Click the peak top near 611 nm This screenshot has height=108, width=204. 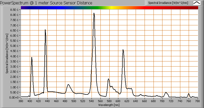pyautogui.click(x=123, y=50)
